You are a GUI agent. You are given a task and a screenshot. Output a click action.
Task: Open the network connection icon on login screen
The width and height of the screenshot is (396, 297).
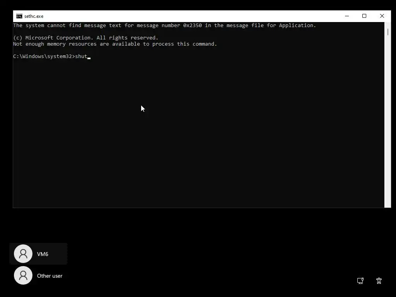[360, 281]
